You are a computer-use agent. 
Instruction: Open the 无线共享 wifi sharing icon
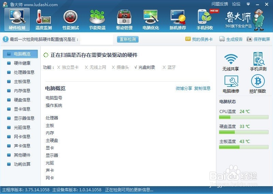(x=231, y=62)
